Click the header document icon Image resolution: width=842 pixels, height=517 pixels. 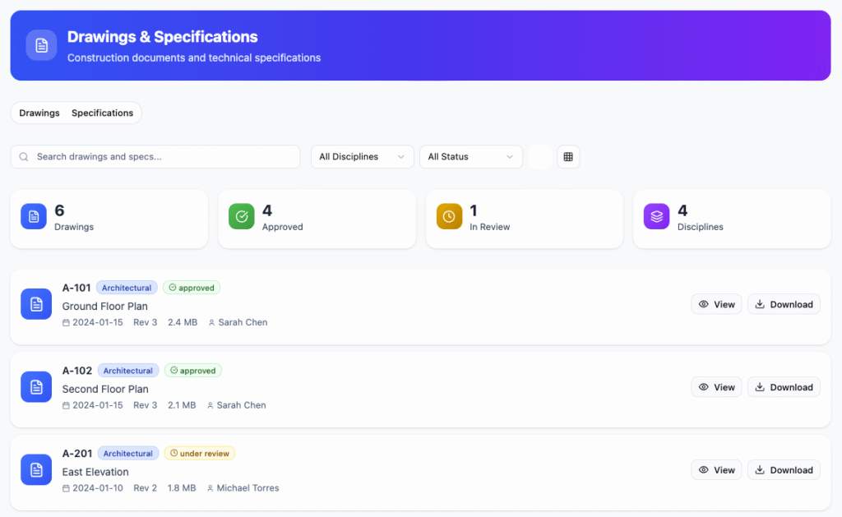click(x=41, y=45)
